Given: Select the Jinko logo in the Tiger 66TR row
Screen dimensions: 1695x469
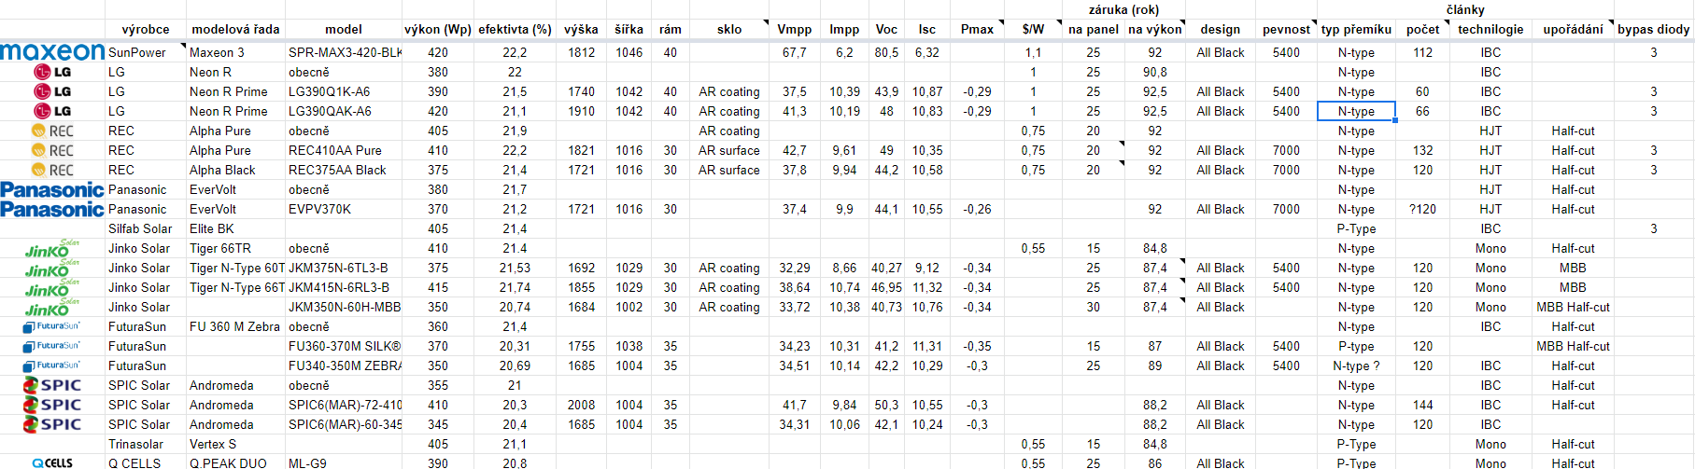Looking at the screenshot, I should click(52, 249).
